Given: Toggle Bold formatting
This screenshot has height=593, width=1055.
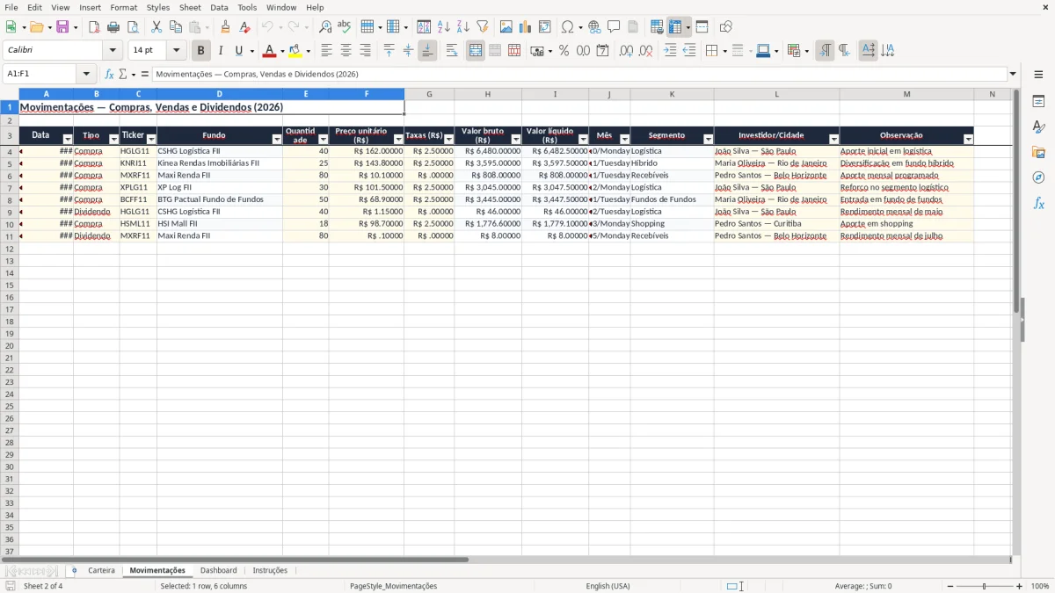Looking at the screenshot, I should 201,51.
